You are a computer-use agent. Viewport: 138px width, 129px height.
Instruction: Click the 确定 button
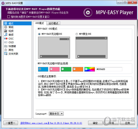tap(95, 123)
